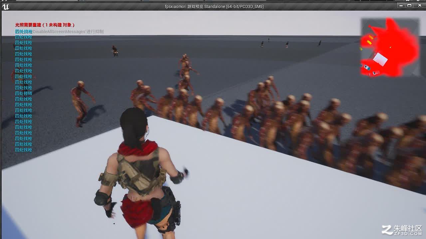426x239 pixels.
Task: Maximize the fpsxiaomori preview window
Action: [x=409, y=5]
